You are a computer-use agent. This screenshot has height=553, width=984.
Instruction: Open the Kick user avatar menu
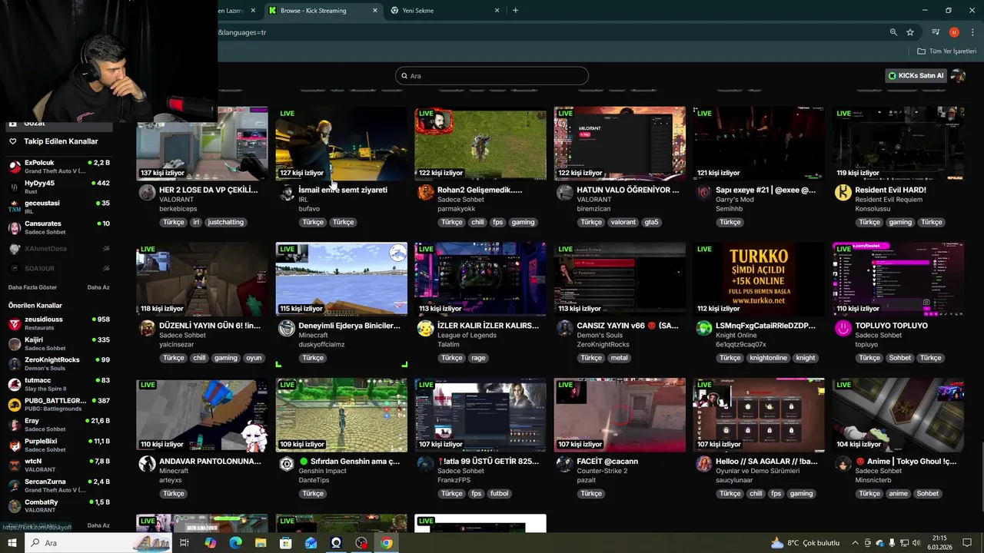click(x=958, y=75)
